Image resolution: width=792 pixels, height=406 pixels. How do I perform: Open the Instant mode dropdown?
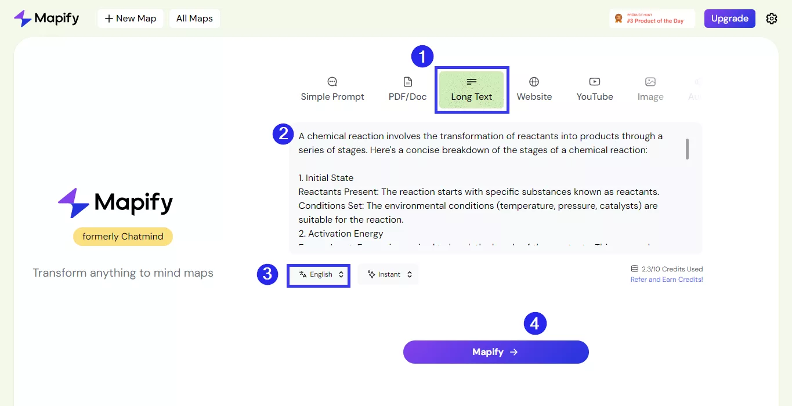click(388, 274)
